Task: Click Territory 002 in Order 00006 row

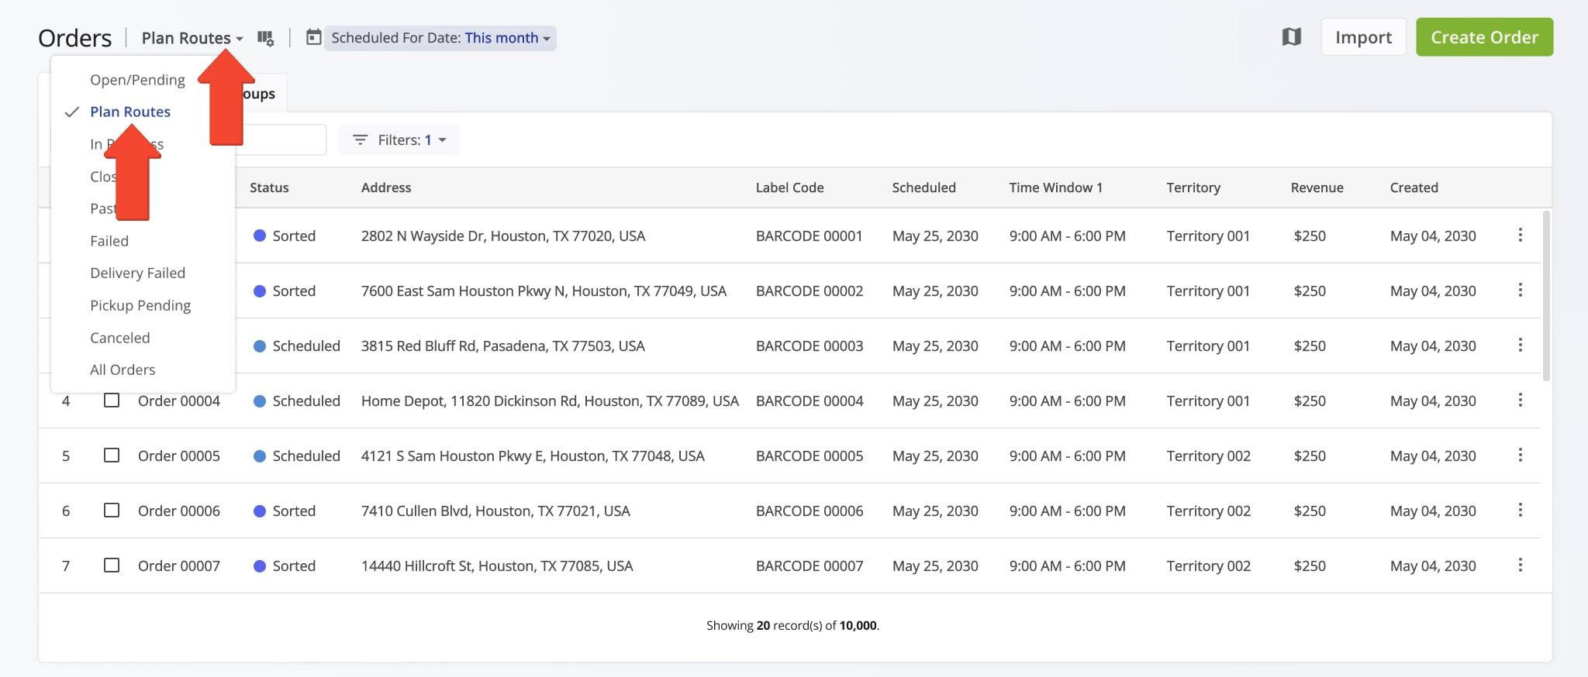Action: click(x=1208, y=510)
